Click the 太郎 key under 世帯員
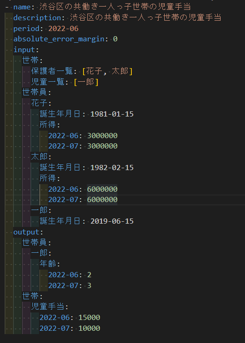 tap(39, 156)
